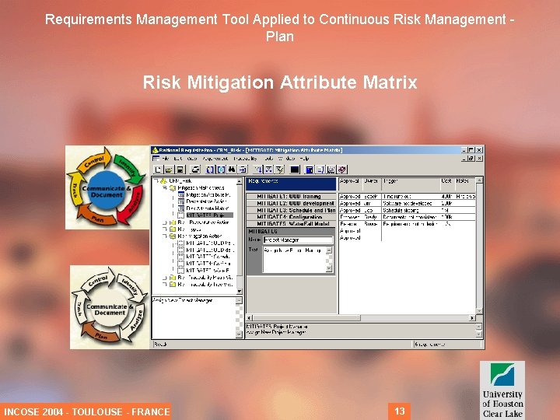Click the Print toolbar icon
Screen dimensions: 560x420
[x=195, y=170]
